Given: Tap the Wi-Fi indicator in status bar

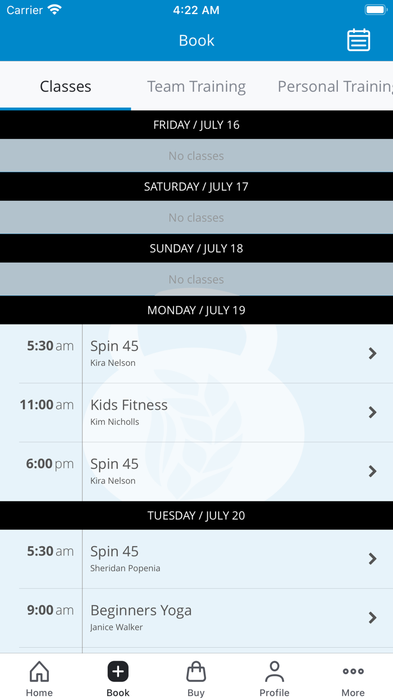Looking at the screenshot, I should 54,9.
